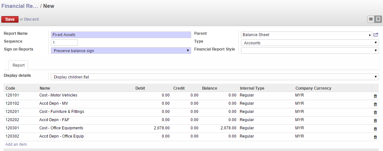Sort by Company Currency column header
The width and height of the screenshot is (383, 151).
click(x=313, y=88)
